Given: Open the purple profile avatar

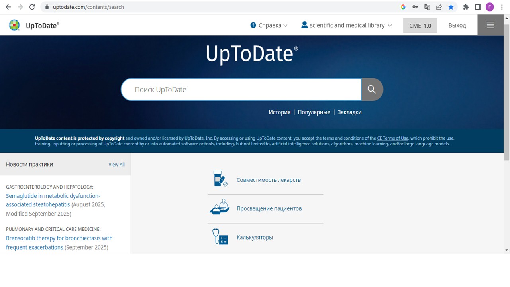Looking at the screenshot, I should pos(490,7).
